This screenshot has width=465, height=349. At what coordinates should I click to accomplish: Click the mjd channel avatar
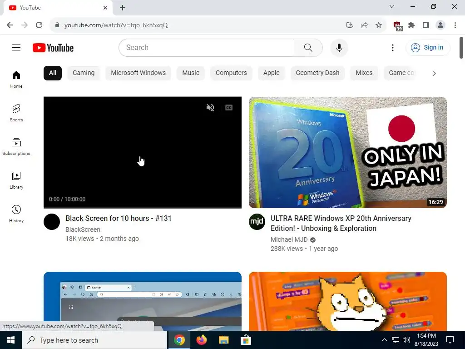[x=257, y=222]
